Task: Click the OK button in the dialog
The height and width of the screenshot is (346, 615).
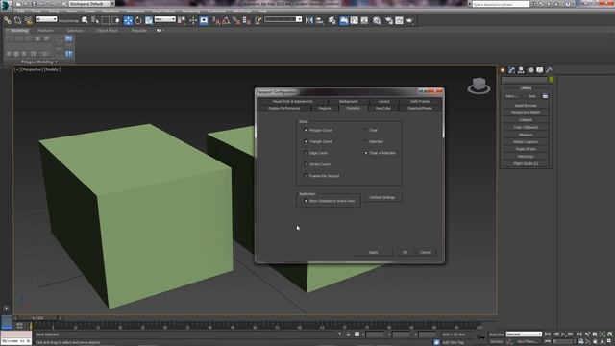Action: pos(405,252)
